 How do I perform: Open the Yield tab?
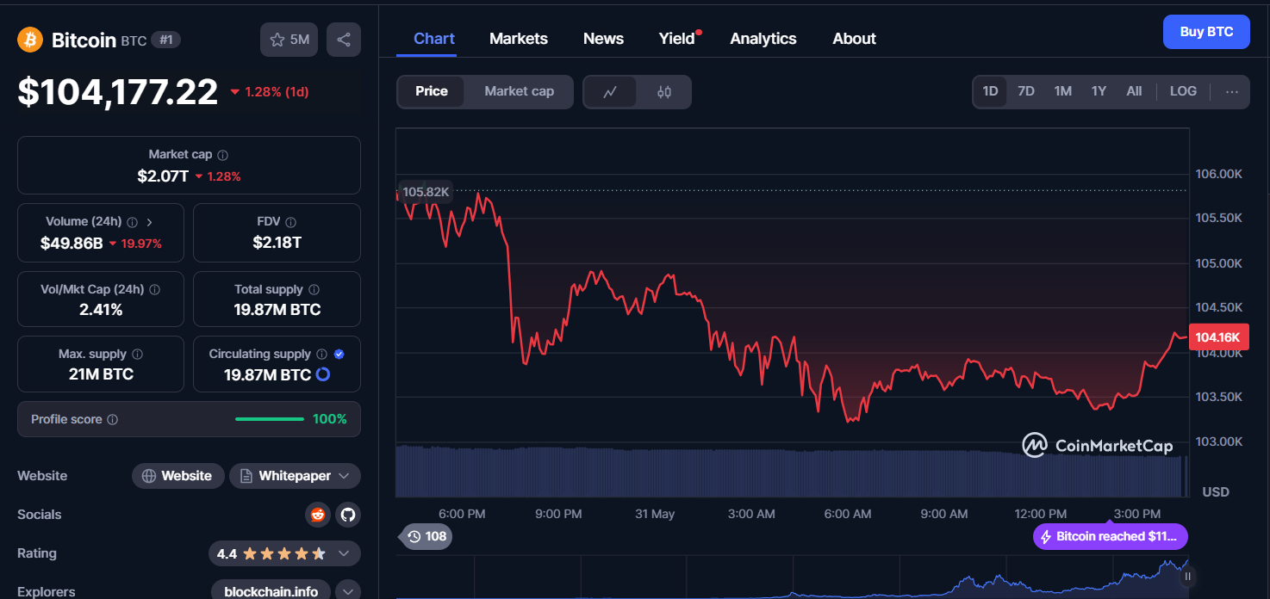point(677,39)
